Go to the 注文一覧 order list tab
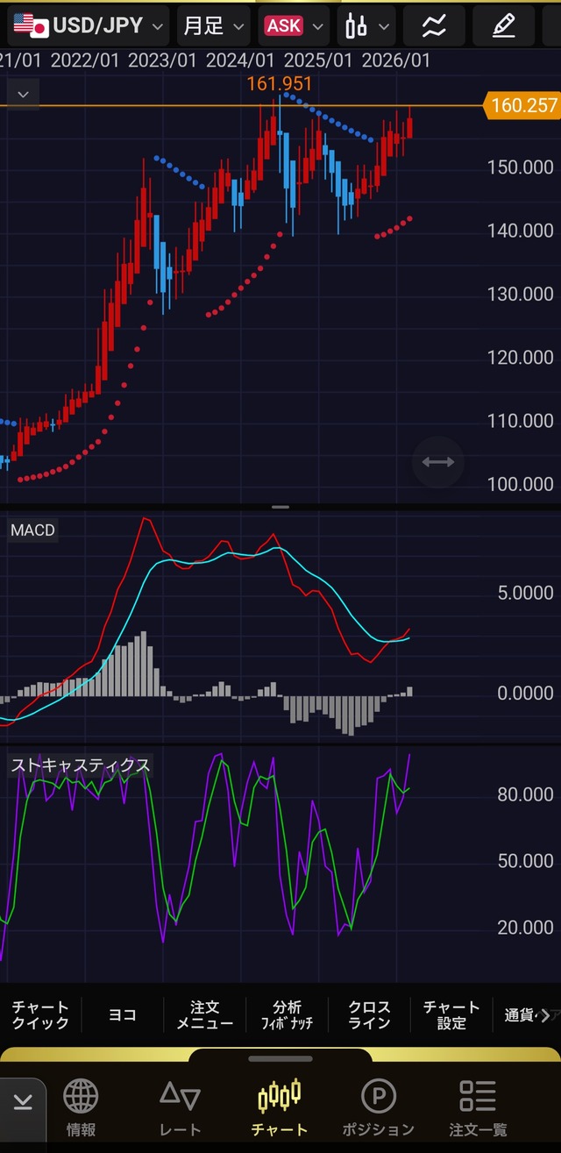561x1153 pixels. [x=478, y=1107]
